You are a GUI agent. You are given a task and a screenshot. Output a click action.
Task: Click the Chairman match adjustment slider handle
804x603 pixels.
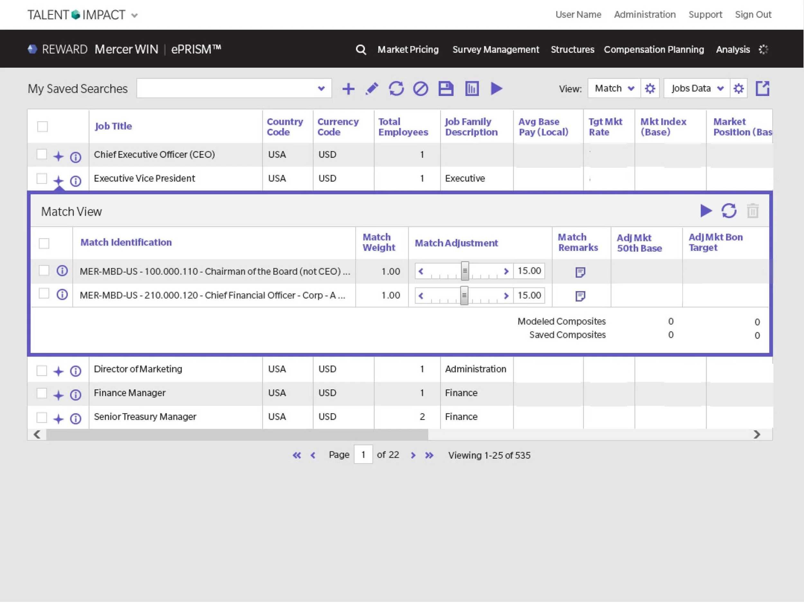click(x=464, y=271)
